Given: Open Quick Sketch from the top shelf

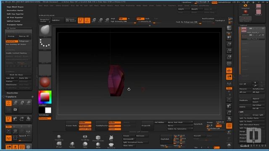Looking at the screenshot, I should point(71,20).
